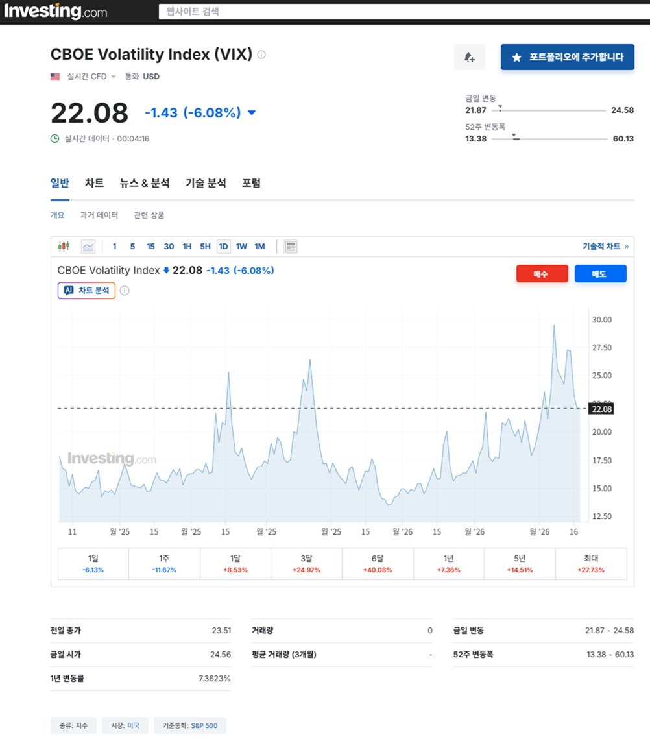Image resolution: width=650 pixels, height=741 pixels.
Task: Add VIX to portfolio button
Action: [x=568, y=57]
